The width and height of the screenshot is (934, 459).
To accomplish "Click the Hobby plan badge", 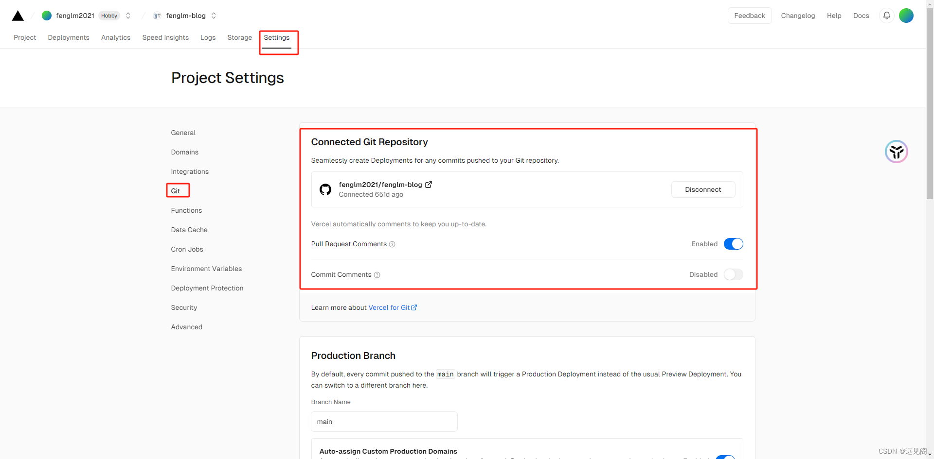I will tap(109, 16).
